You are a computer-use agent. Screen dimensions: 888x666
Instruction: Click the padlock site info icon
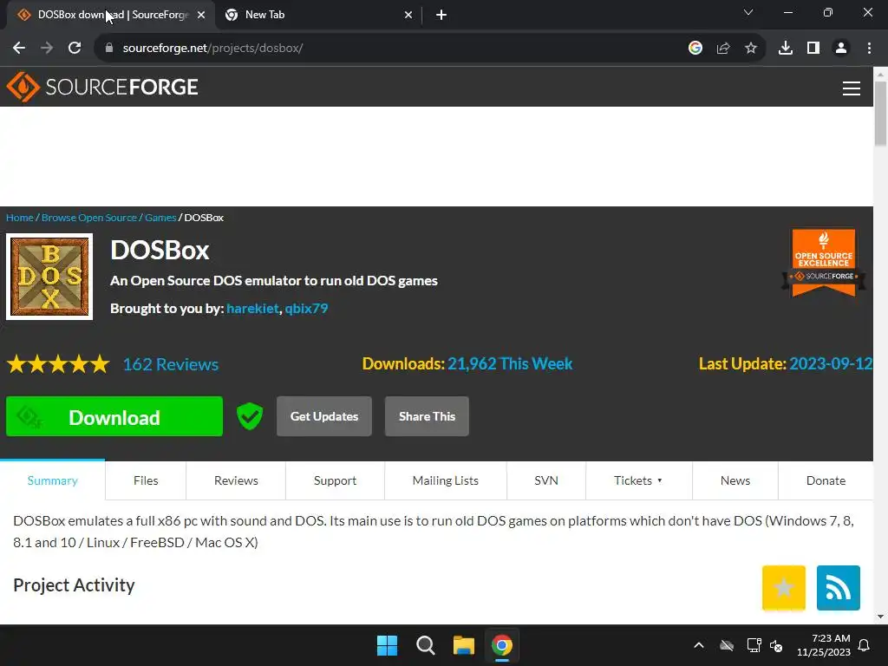click(109, 49)
